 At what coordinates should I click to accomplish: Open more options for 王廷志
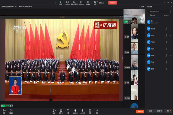(x=170, y=42)
